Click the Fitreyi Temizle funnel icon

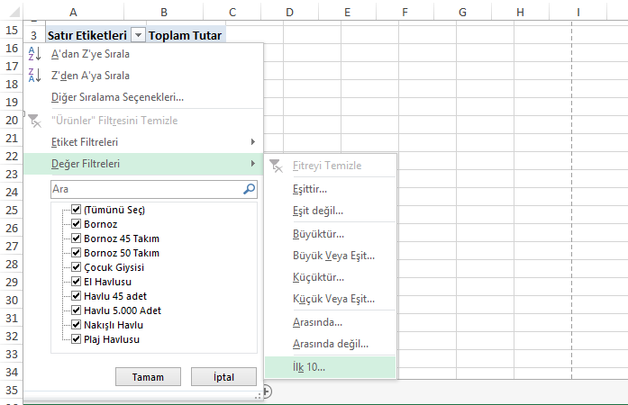(x=277, y=166)
